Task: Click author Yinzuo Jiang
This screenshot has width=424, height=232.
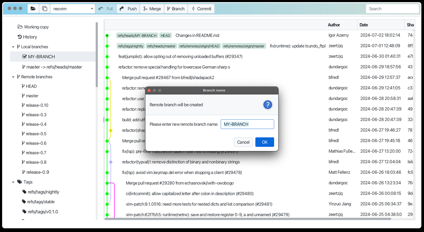Action: click(x=340, y=204)
